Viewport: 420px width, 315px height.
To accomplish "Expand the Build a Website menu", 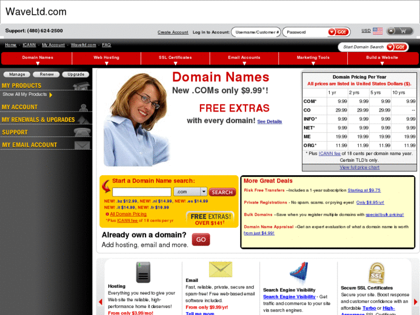I will 382,59.
